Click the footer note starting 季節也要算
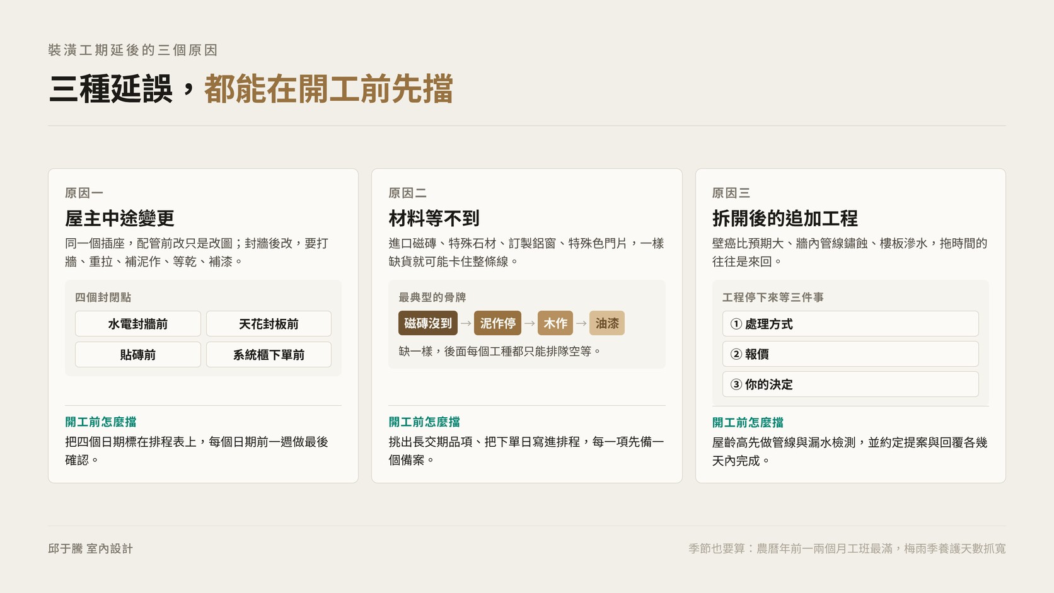Screen dimensions: 1054x593 click(x=847, y=549)
